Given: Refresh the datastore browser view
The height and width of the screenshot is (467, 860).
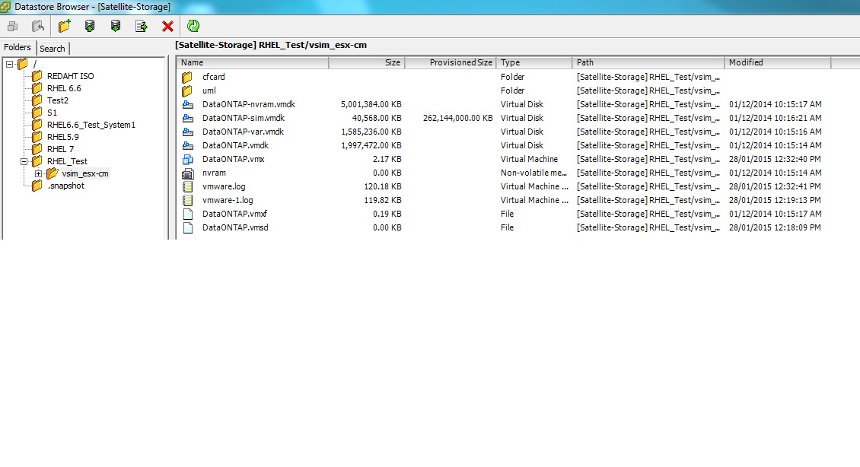Looking at the screenshot, I should pos(193,26).
